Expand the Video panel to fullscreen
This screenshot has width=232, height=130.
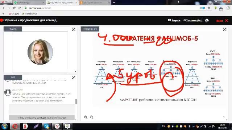pos(74,29)
